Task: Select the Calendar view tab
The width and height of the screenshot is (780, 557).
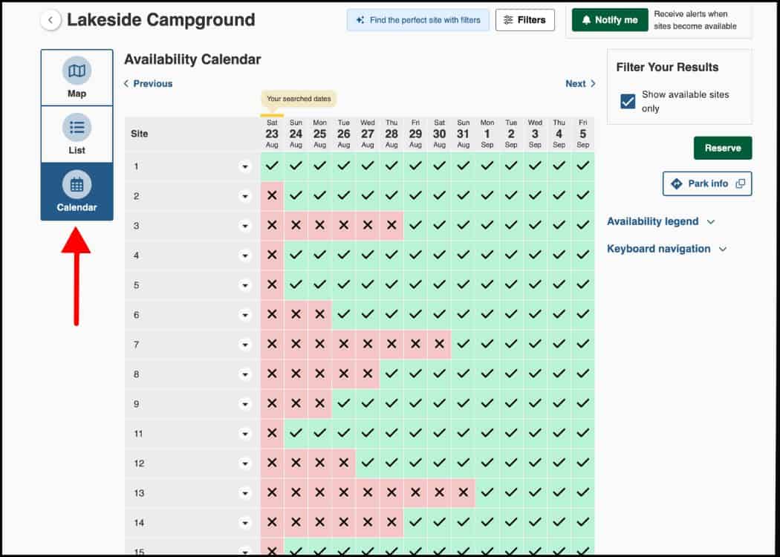Action: 77,192
